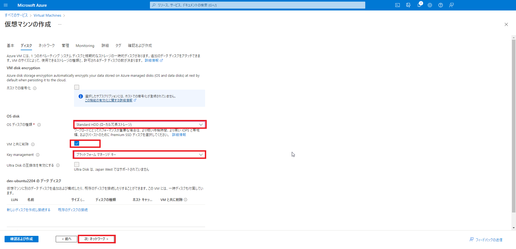This screenshot has height=249, width=516.
Task: Open Virtual Machines breadcrumb link
Action: tap(47, 15)
